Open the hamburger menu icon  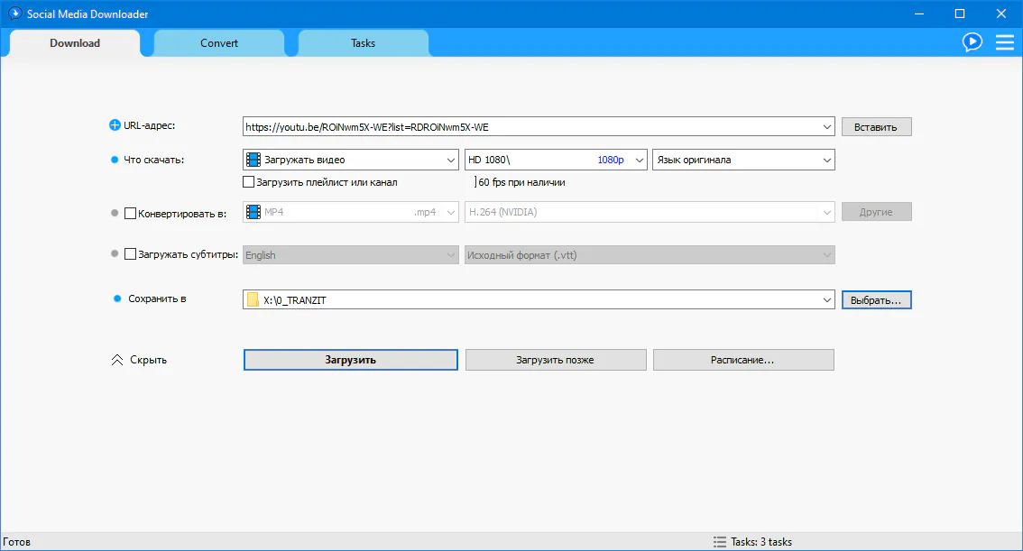click(1004, 41)
